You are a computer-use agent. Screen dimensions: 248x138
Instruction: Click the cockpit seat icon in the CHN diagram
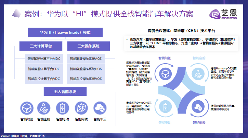(x=198, y=74)
